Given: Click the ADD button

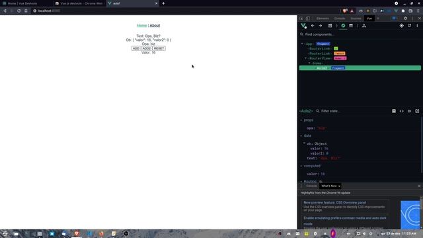Looking at the screenshot, I should pyautogui.click(x=136, y=48).
